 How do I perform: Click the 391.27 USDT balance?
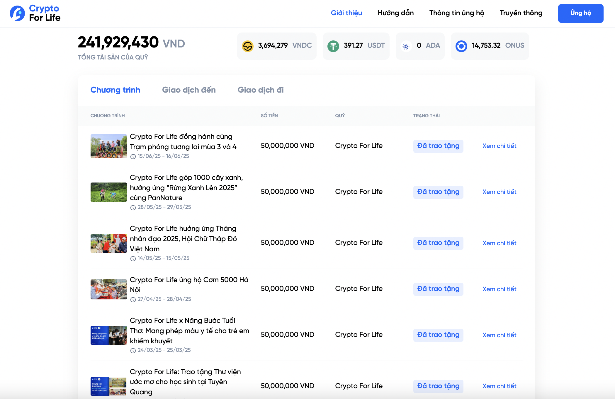(x=364, y=45)
